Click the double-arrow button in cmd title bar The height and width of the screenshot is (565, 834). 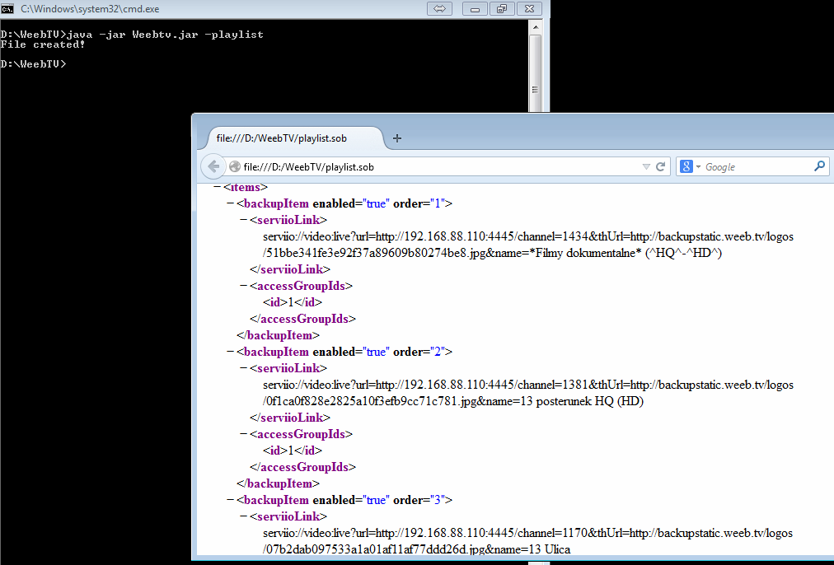coord(439,8)
